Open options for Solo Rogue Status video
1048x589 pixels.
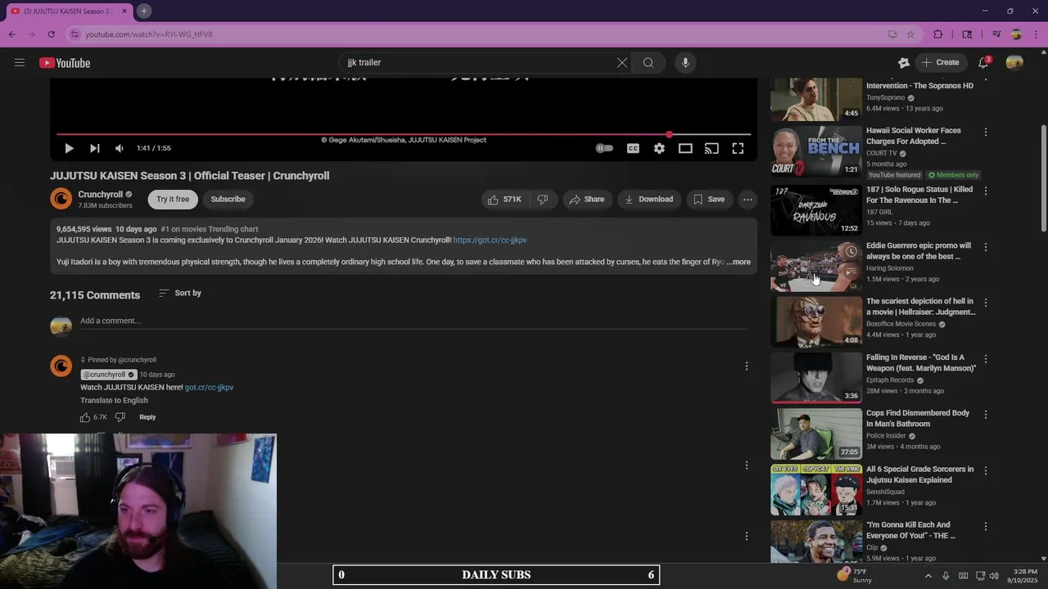(986, 191)
